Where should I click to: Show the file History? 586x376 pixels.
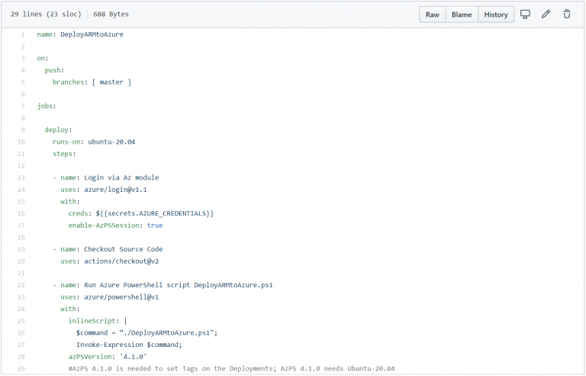[496, 15]
